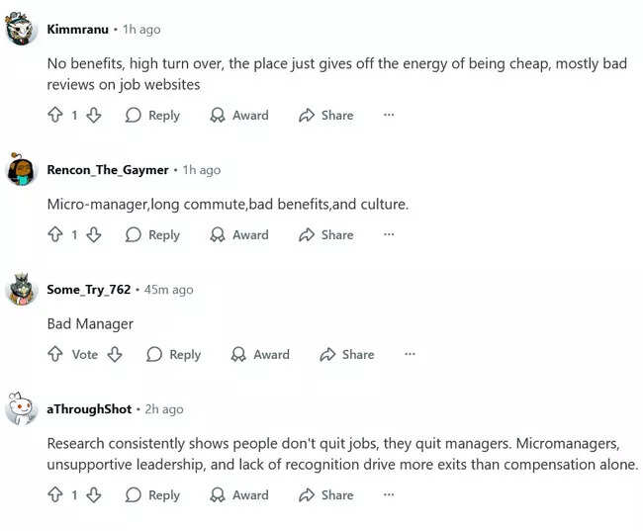Upvote Kimmranu's comment
Image resolution: width=643 pixels, height=531 pixels.
point(55,116)
